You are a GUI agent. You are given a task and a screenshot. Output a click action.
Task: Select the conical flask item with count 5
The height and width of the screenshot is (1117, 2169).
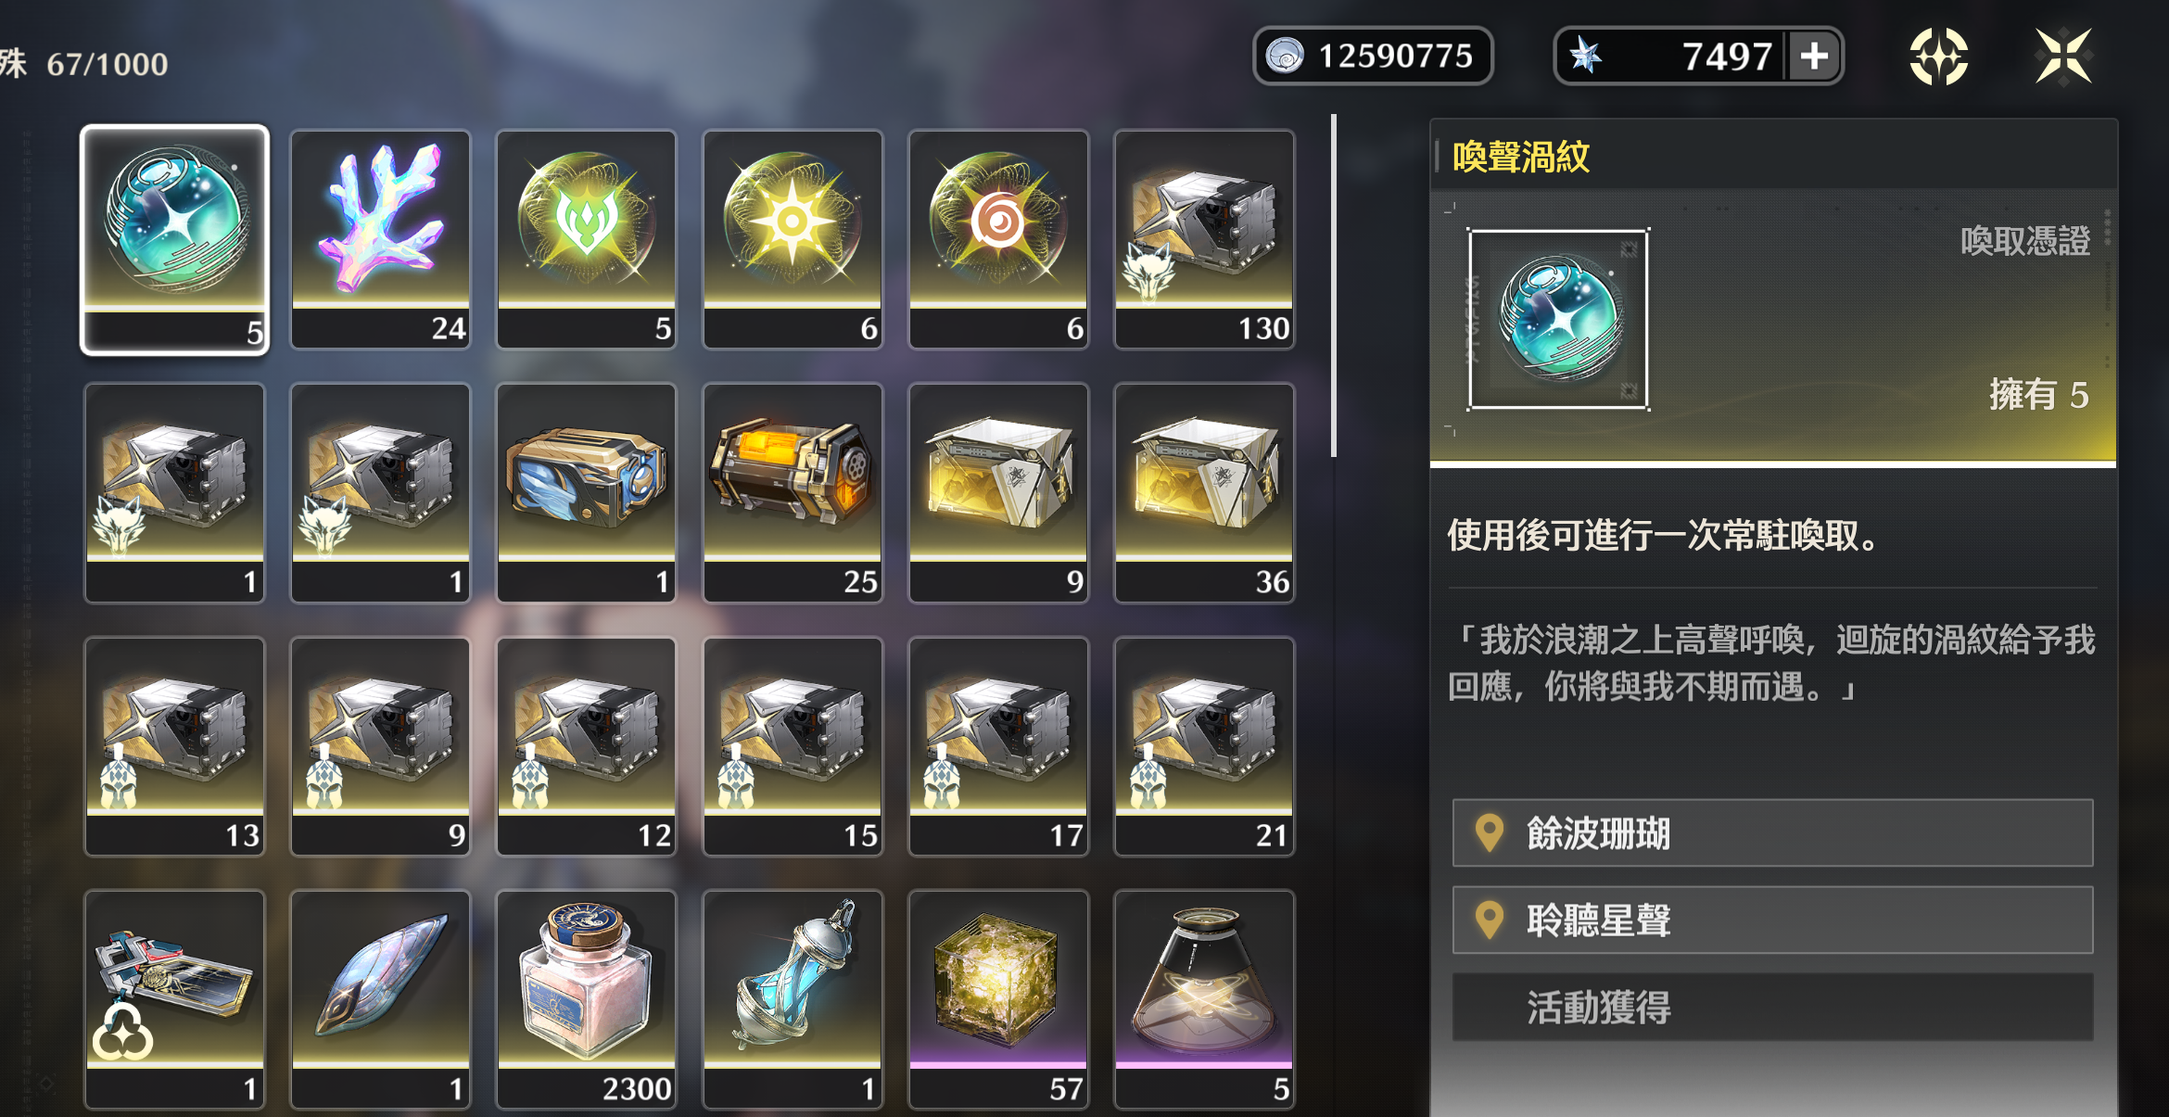1204,1000
